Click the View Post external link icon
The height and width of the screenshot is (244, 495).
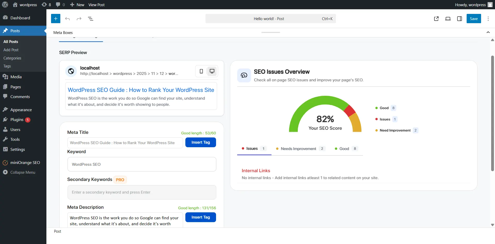point(436,19)
